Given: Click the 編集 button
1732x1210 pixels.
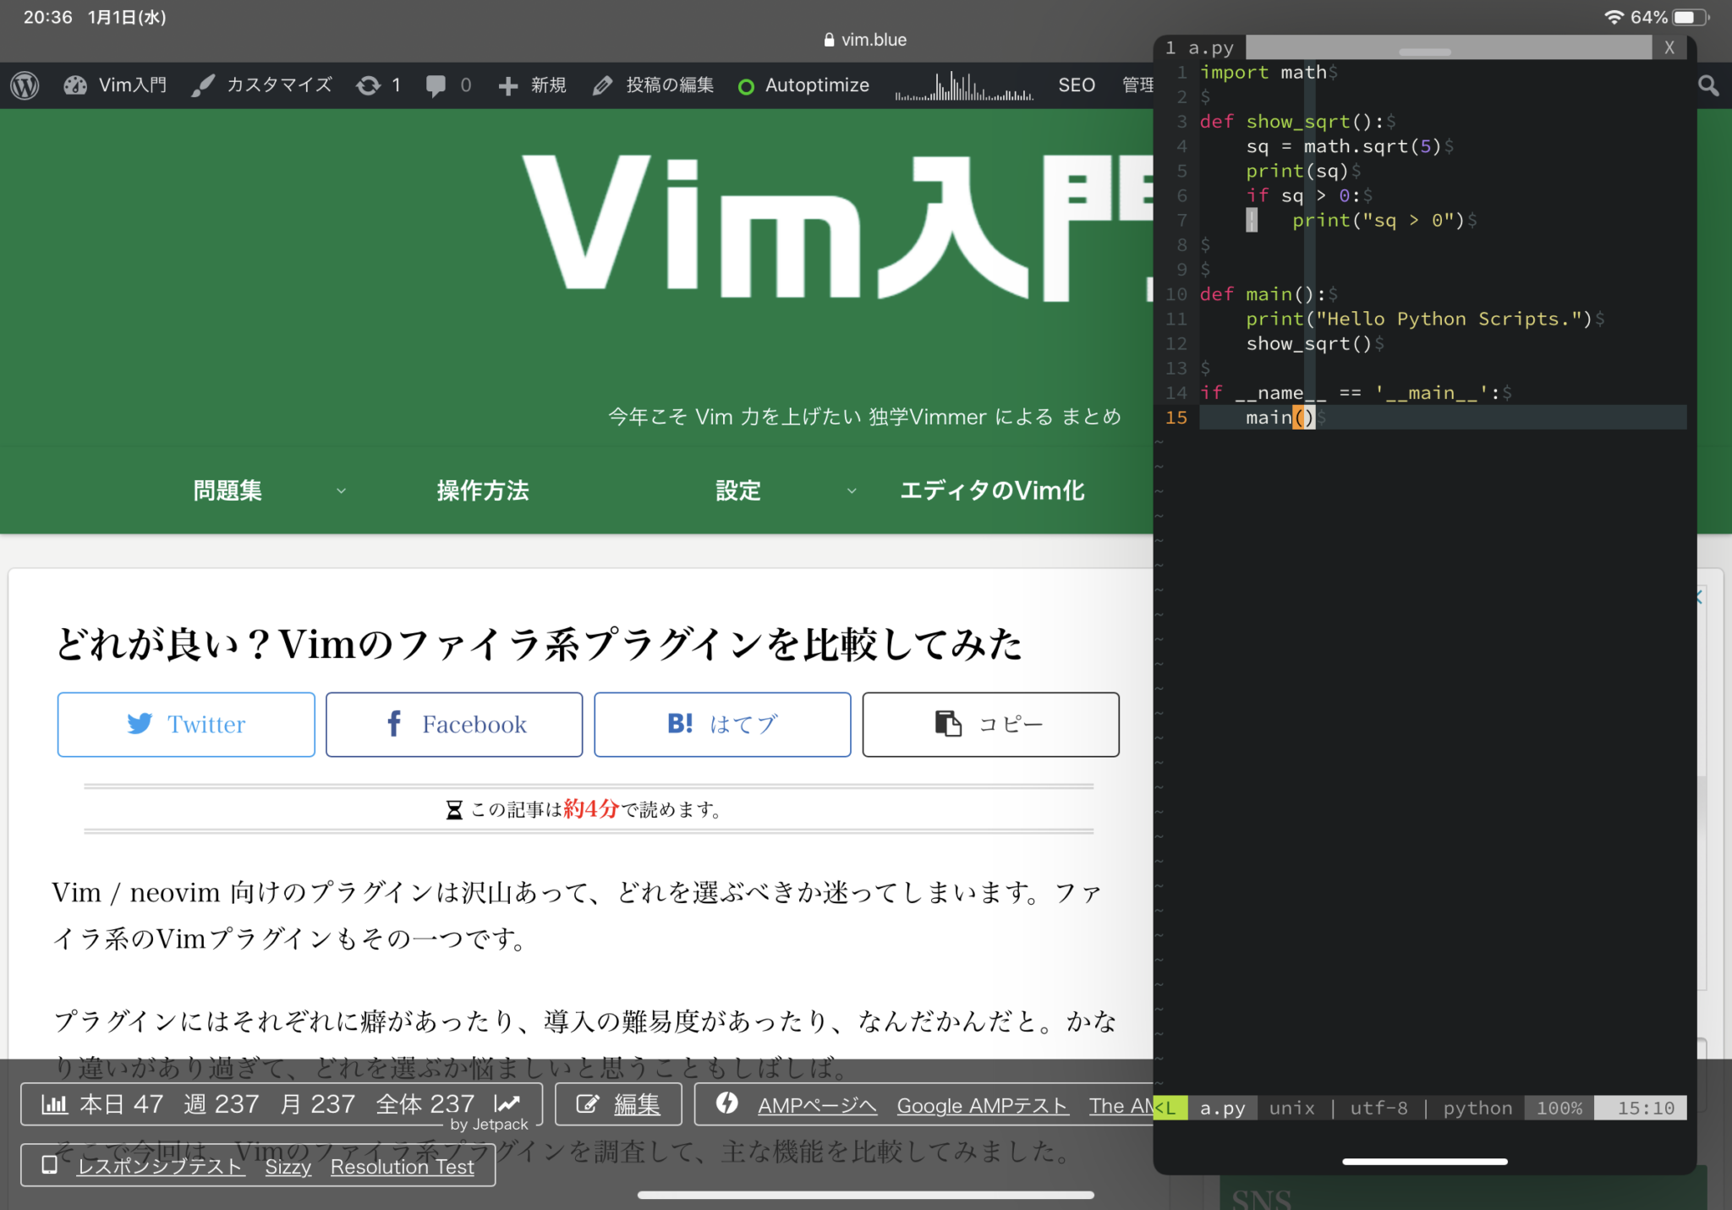Looking at the screenshot, I should tap(618, 1103).
